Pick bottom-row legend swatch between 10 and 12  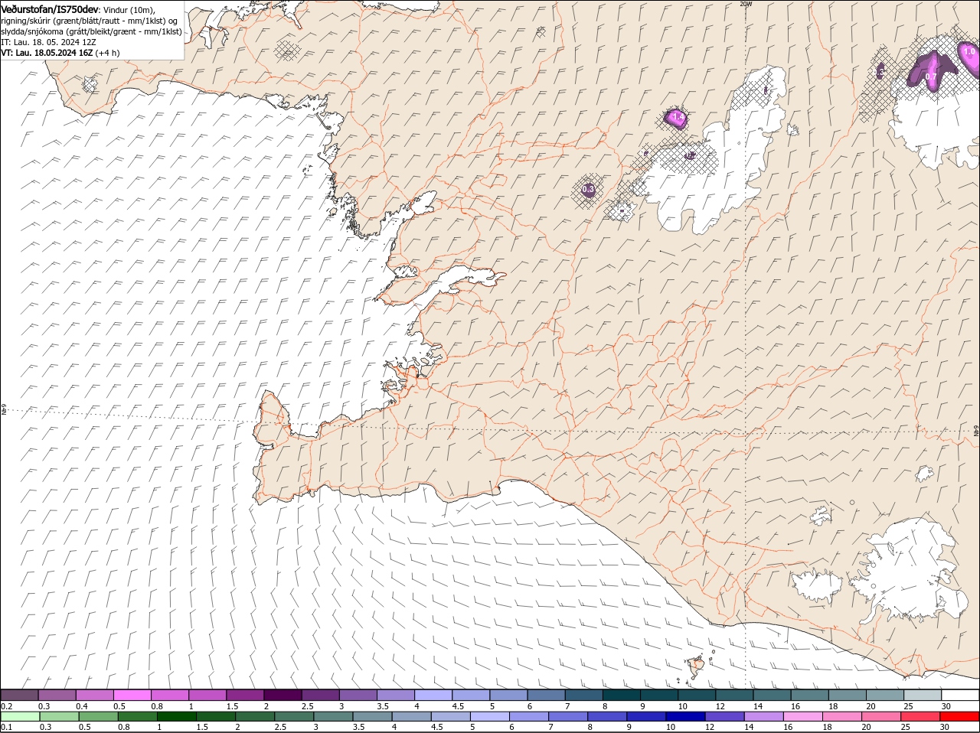(684, 716)
